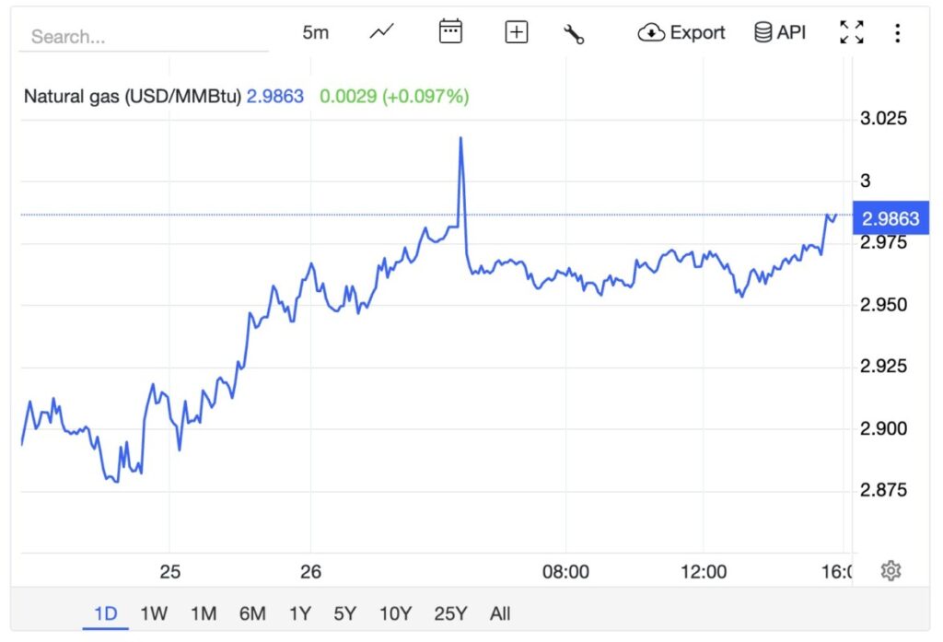Open the calendar date range picker
Image resolution: width=943 pixels, height=642 pixels.
coord(449,32)
